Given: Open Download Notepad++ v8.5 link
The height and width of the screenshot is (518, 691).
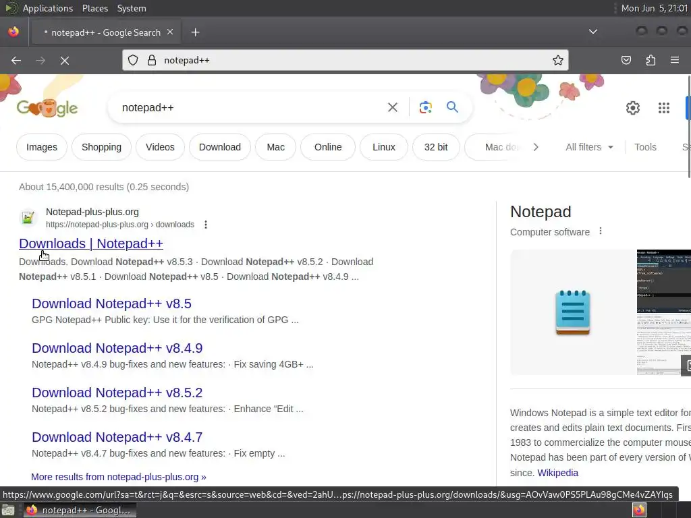Looking at the screenshot, I should (111, 304).
